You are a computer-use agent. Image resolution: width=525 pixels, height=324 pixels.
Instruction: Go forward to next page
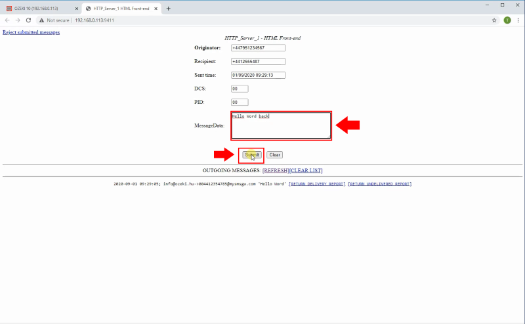click(x=18, y=20)
